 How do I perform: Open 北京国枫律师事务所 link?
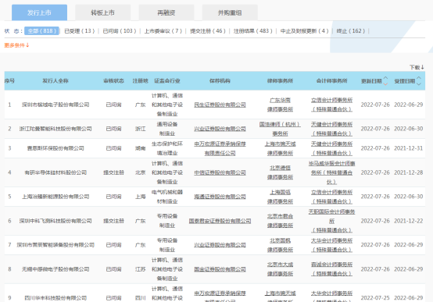tap(280, 245)
